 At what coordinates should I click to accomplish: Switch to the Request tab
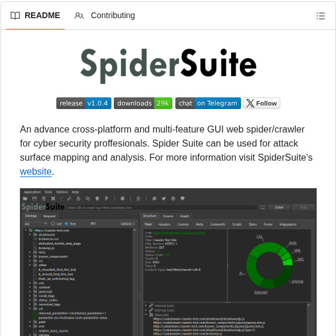[x=49, y=216]
